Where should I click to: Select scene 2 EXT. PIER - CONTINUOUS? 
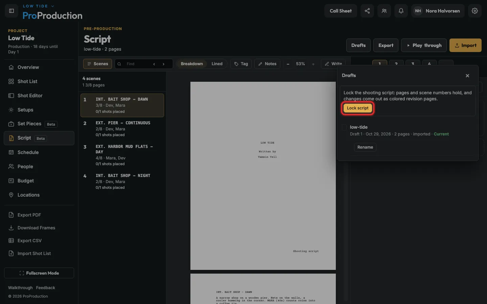coord(122,129)
